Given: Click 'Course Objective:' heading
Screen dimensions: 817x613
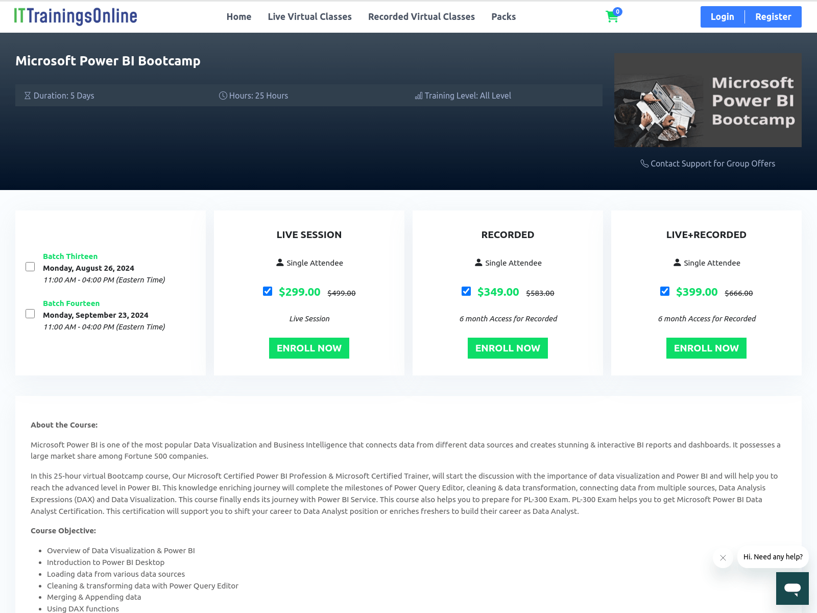Looking at the screenshot, I should click(63, 531).
